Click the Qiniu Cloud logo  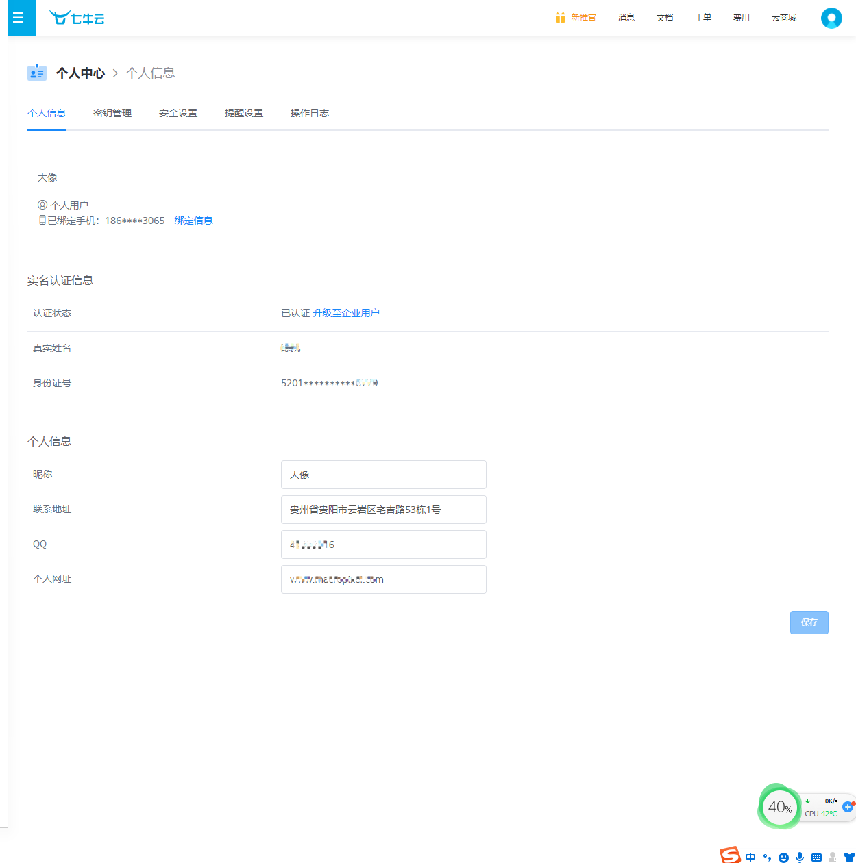pyautogui.click(x=77, y=18)
